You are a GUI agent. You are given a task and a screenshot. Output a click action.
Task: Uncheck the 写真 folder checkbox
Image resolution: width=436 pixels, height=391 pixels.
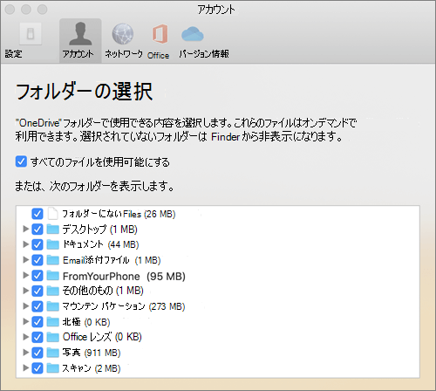point(37,353)
